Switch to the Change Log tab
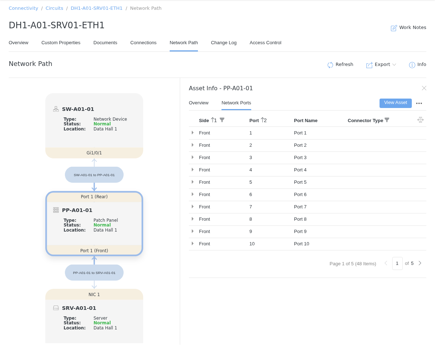 click(224, 43)
